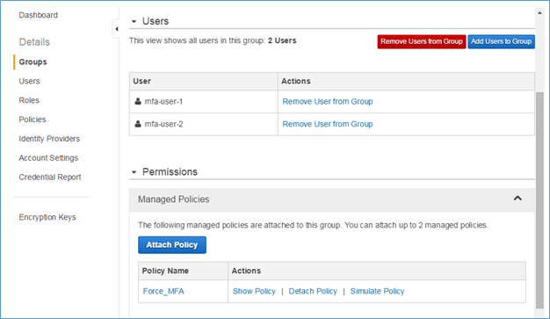Click the red Remove Users from Group button
Image resolution: width=550 pixels, height=319 pixels.
pyautogui.click(x=422, y=41)
